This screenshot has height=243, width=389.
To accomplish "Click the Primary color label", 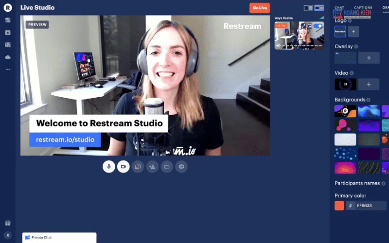I will [x=350, y=196].
